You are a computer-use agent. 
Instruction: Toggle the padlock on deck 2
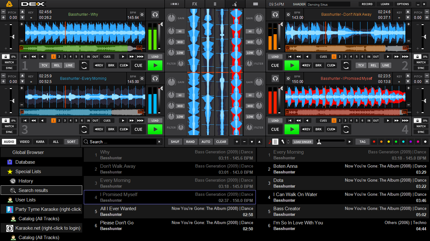417,57
